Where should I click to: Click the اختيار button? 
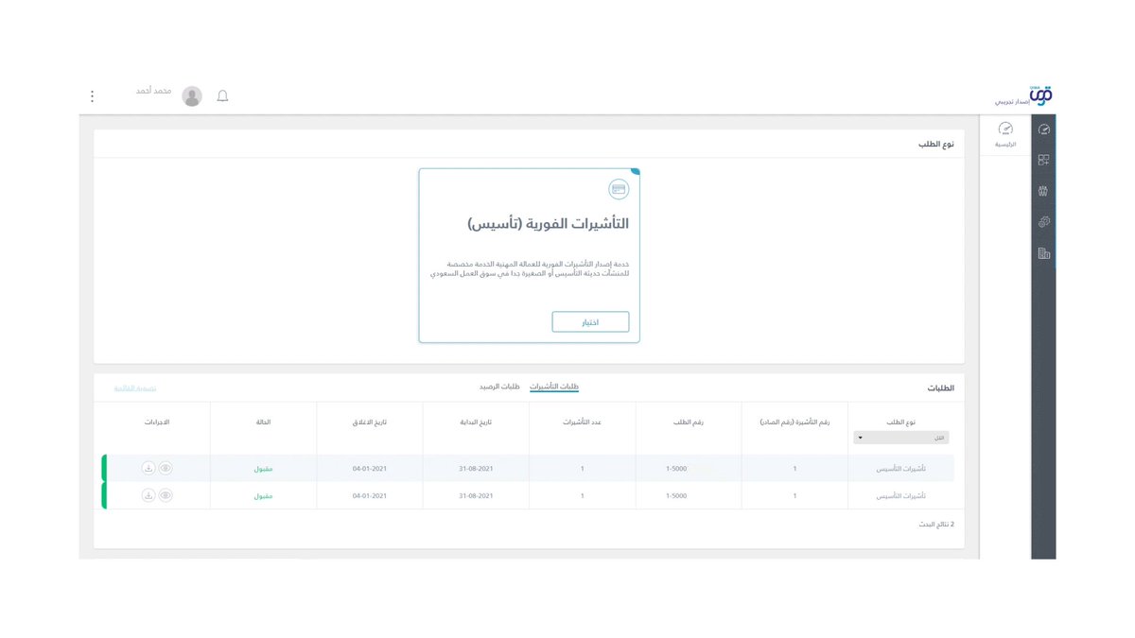tap(590, 322)
